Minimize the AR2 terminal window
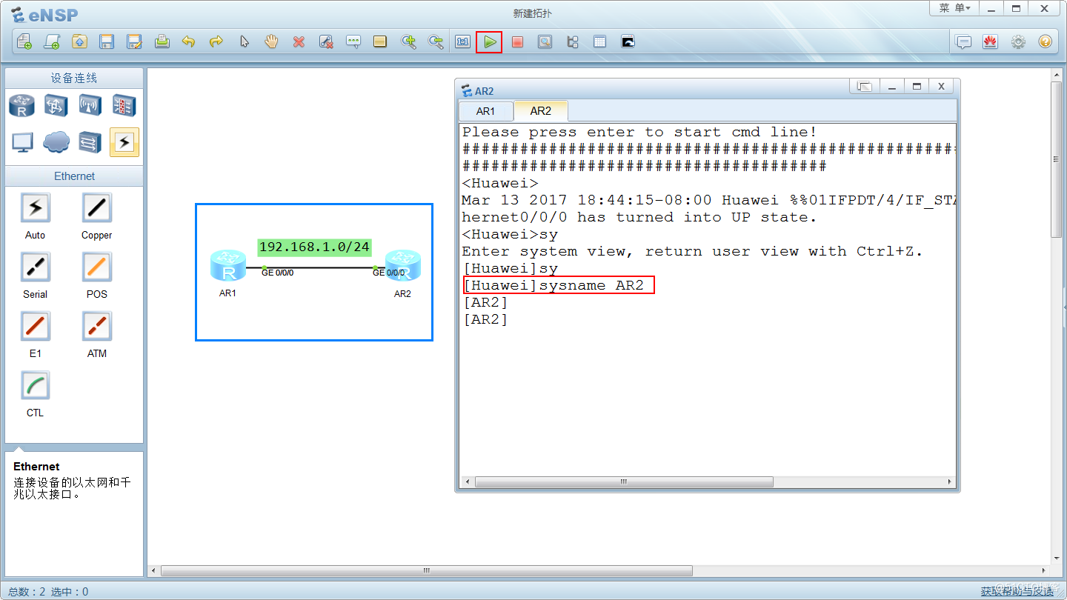 [891, 87]
